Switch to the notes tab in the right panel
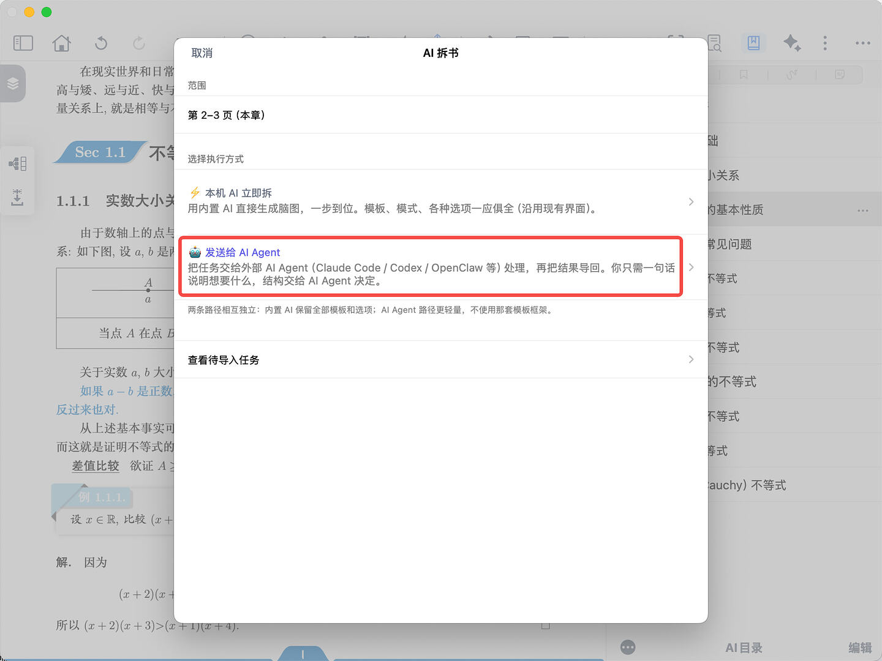The height and width of the screenshot is (661, 882). click(840, 75)
